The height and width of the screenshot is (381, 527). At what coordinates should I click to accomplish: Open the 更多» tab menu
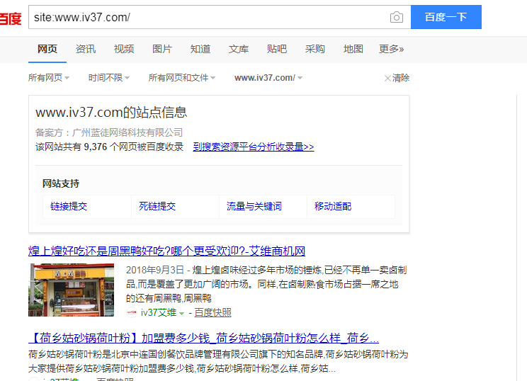click(392, 49)
